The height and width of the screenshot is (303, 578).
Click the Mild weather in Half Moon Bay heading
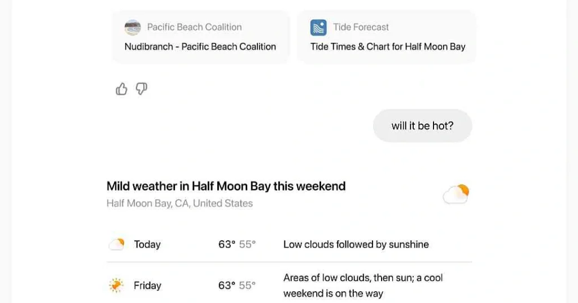226,186
